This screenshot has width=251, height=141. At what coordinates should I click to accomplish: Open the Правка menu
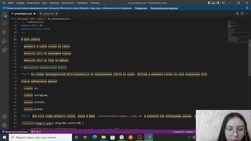20,3
